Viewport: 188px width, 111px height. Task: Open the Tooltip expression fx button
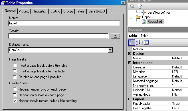tap(115, 36)
